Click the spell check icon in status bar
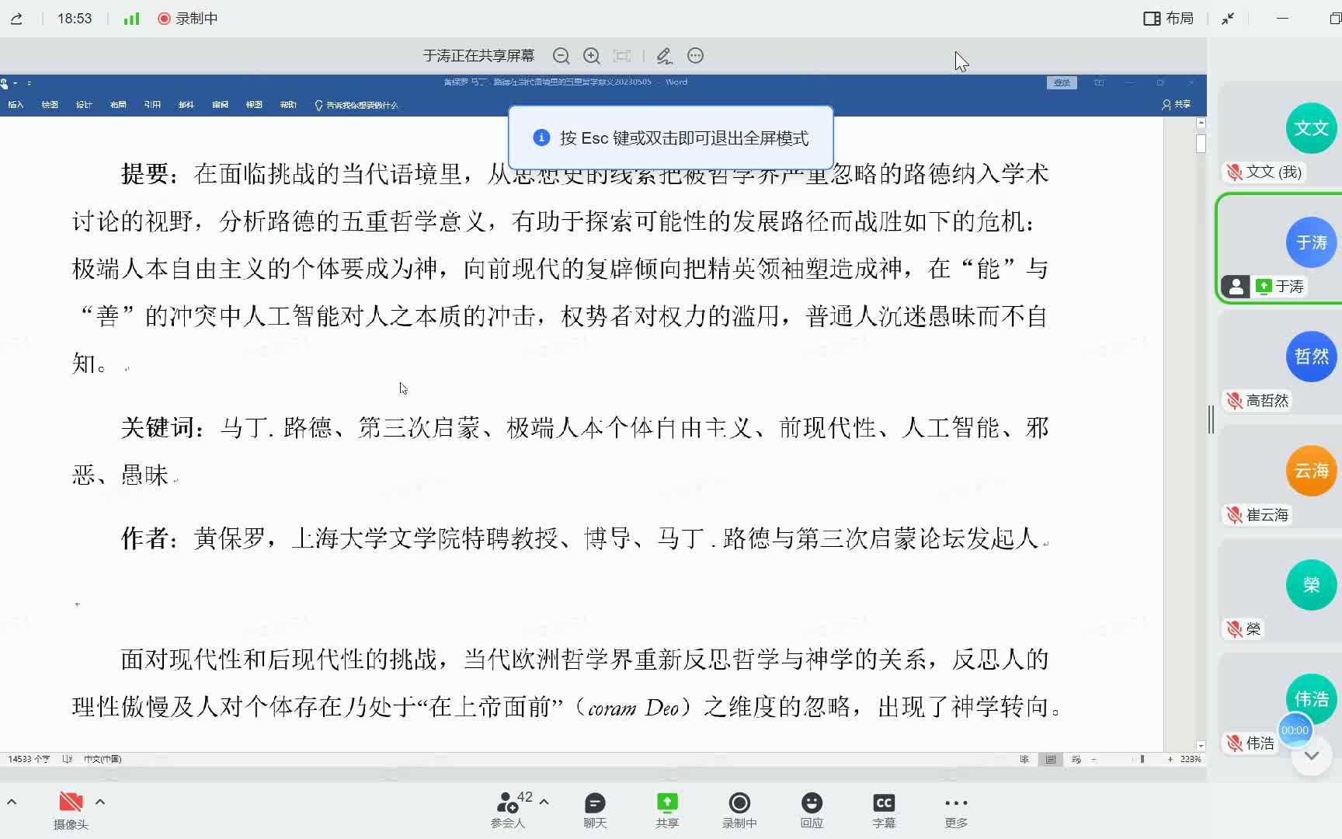The width and height of the screenshot is (1342, 839). (67, 759)
